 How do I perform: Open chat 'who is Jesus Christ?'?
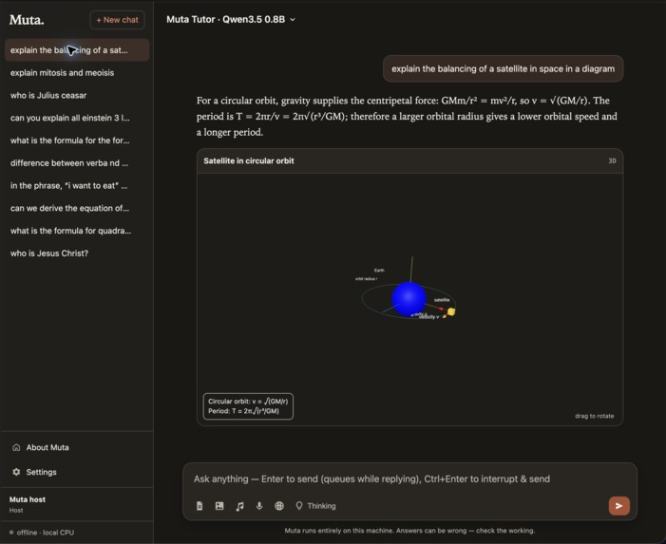point(77,253)
